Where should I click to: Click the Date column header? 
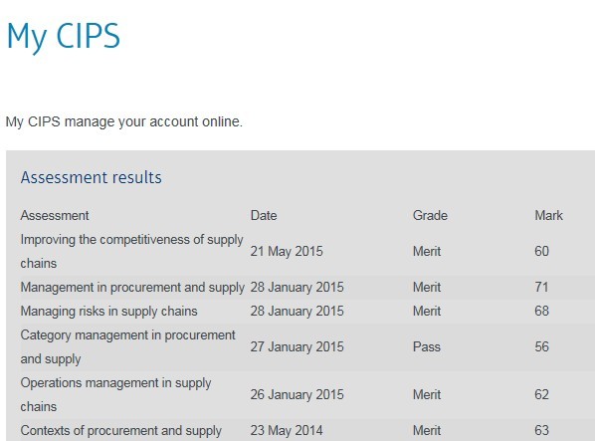(x=264, y=216)
